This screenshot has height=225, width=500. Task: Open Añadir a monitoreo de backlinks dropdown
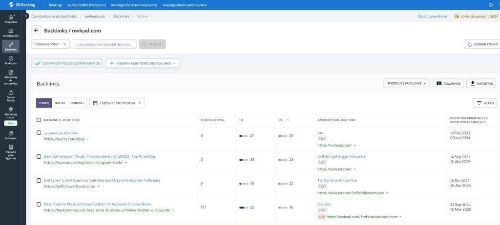click(x=143, y=63)
